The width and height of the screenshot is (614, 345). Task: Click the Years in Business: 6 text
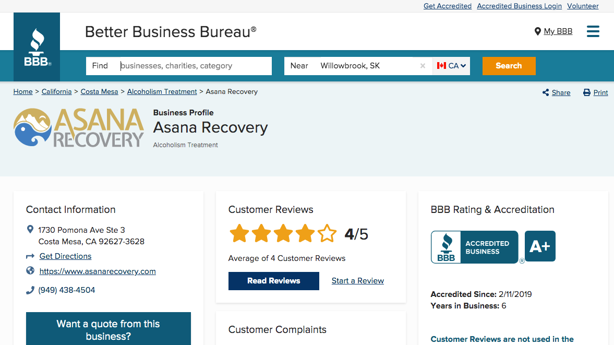pyautogui.click(x=468, y=306)
